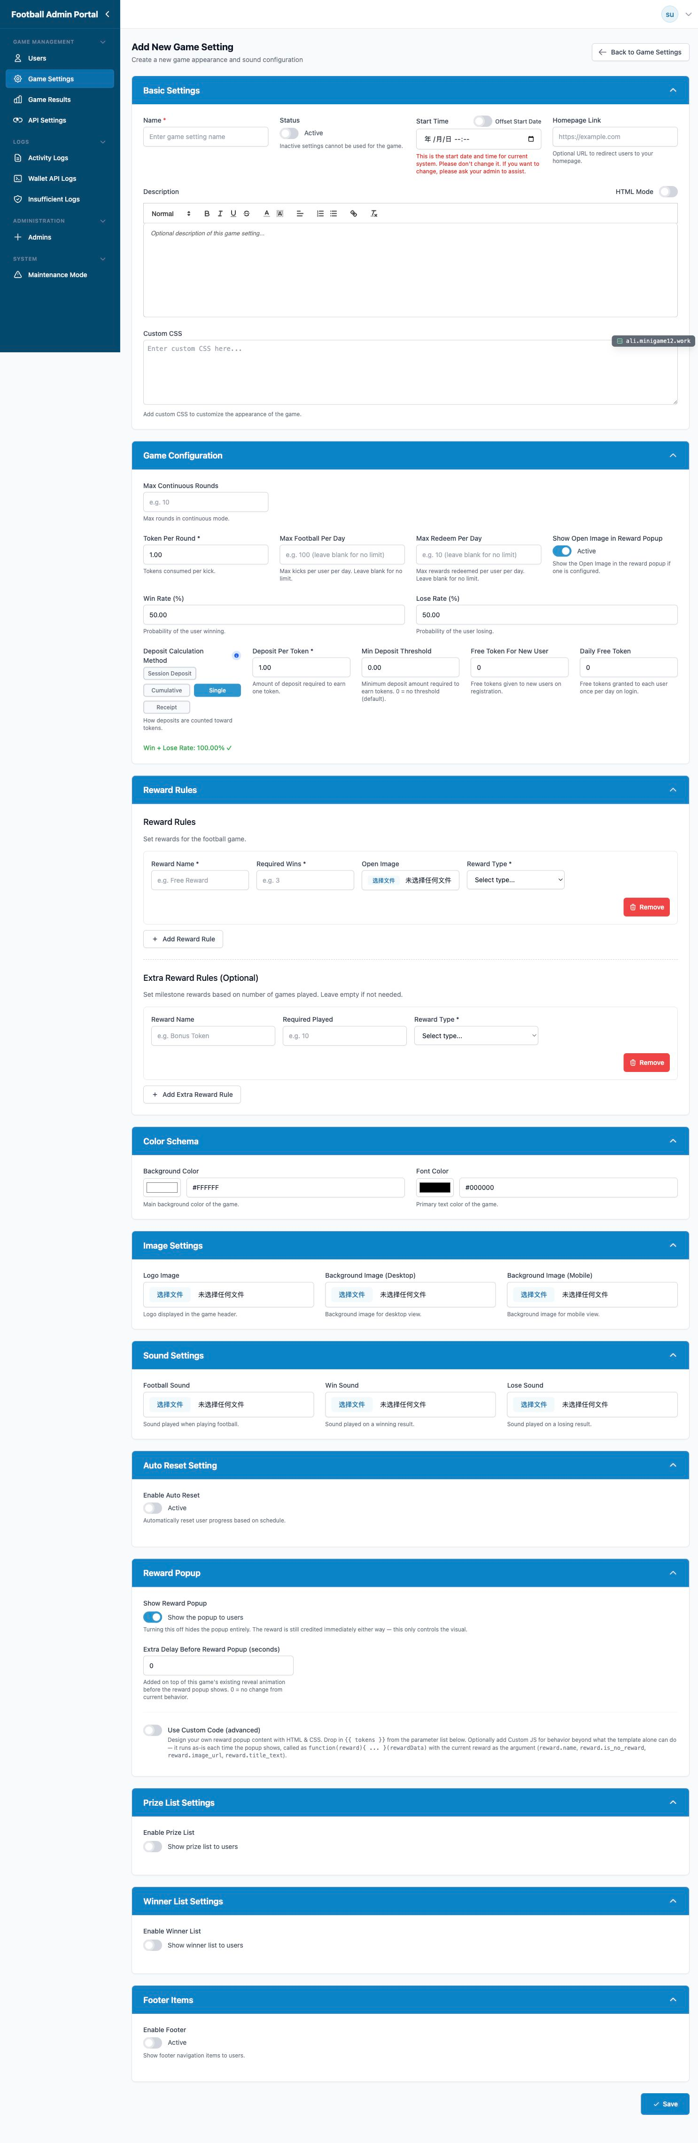Click the Deposit Calculation Method info icon

click(236, 656)
